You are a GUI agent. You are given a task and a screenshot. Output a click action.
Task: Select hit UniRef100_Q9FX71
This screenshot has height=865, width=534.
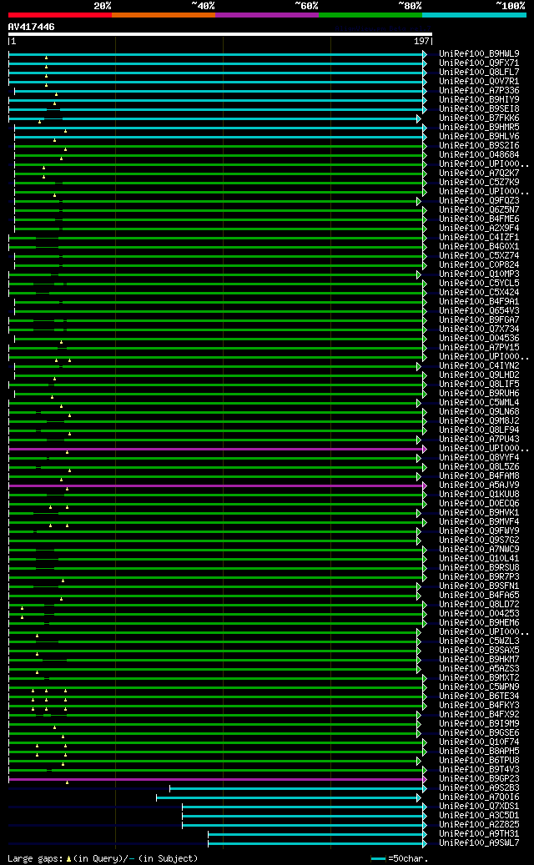[479, 63]
